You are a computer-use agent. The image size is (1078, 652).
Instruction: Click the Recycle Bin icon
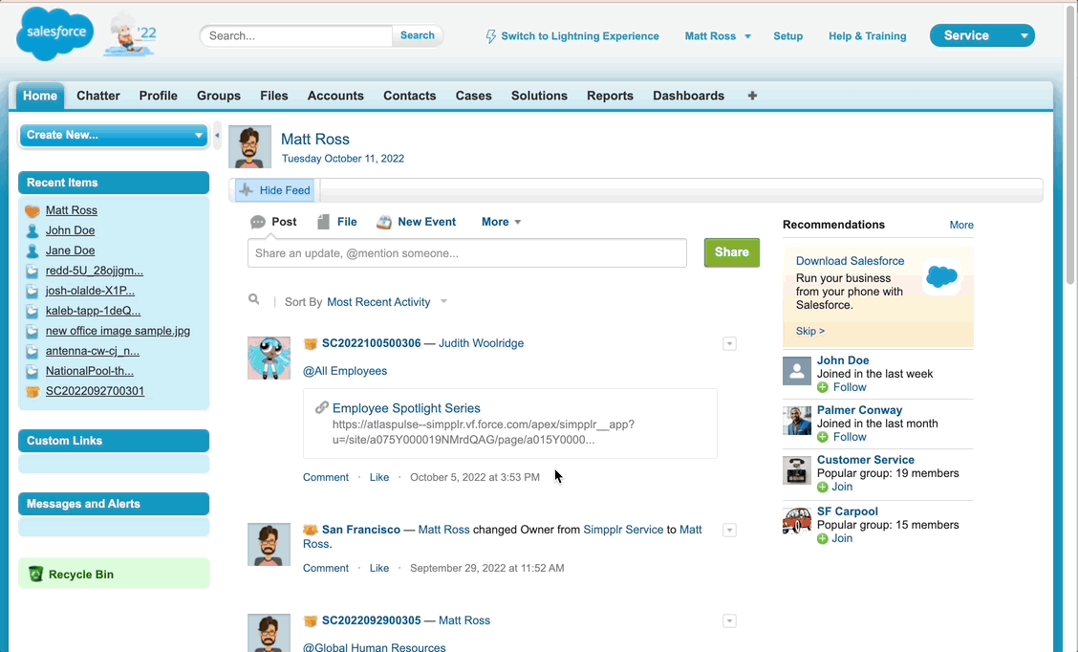tap(35, 574)
